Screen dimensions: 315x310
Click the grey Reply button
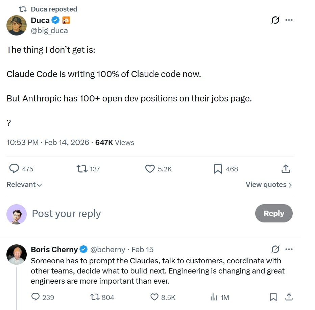pyautogui.click(x=274, y=213)
